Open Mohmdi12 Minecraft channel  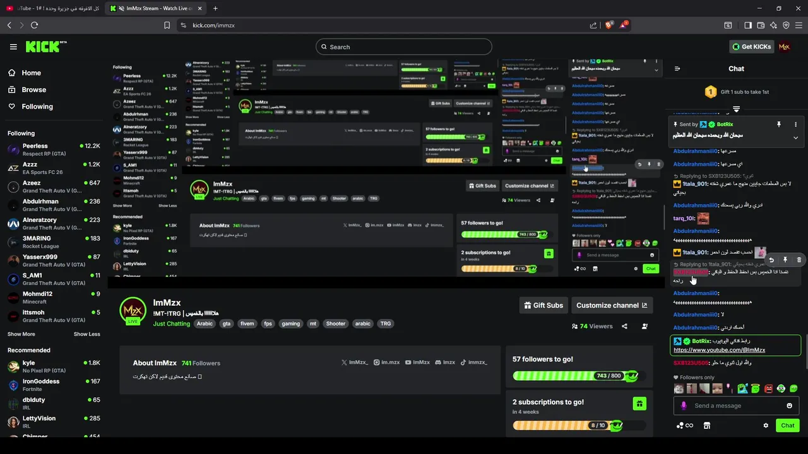54,298
